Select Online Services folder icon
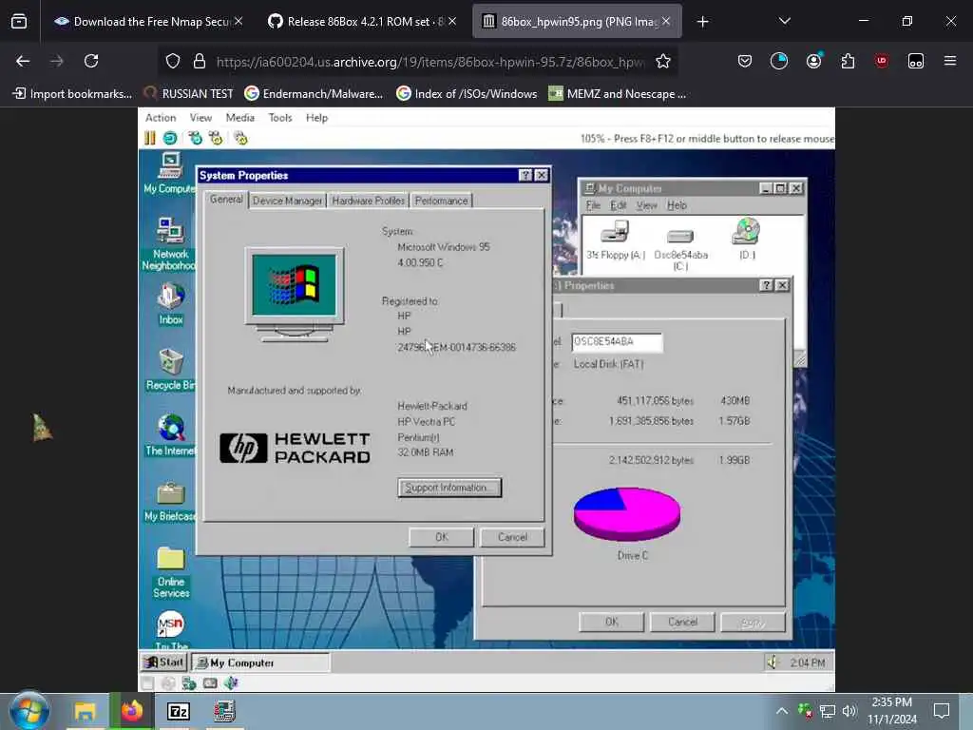Screen dimensions: 973x730 pos(171,572)
